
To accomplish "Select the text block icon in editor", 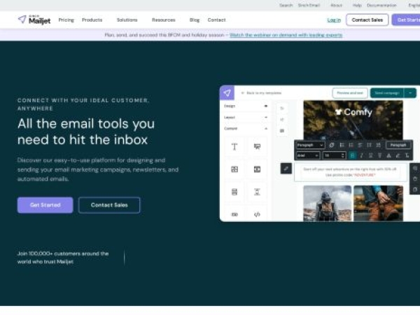I will coord(234,146).
